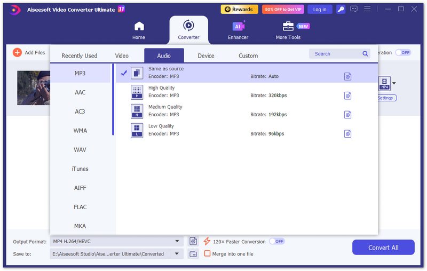Click the Same as source preset icon
Viewport: 427px width, 271px height.
tap(137, 73)
